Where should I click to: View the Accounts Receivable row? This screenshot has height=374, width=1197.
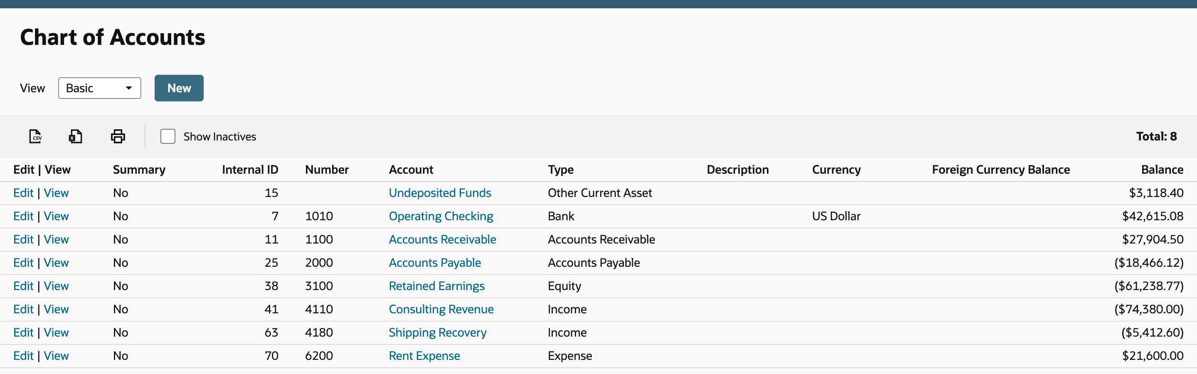point(56,239)
